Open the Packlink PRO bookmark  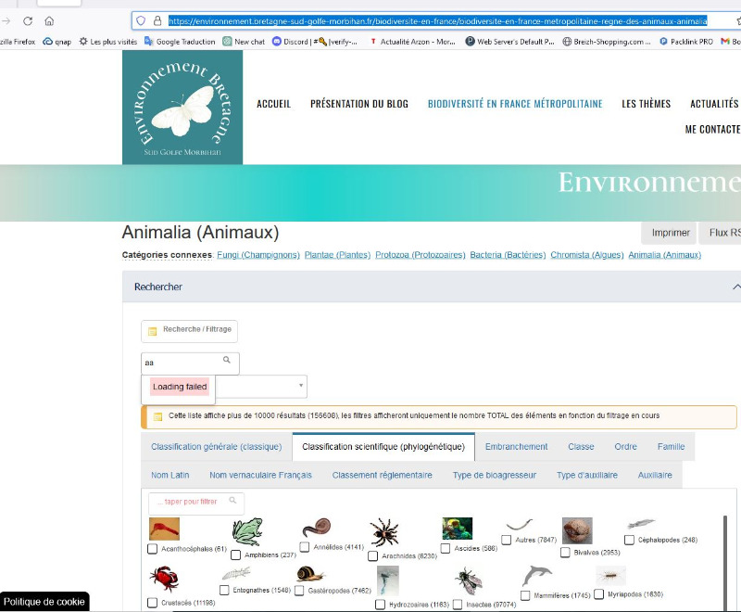[x=686, y=42]
